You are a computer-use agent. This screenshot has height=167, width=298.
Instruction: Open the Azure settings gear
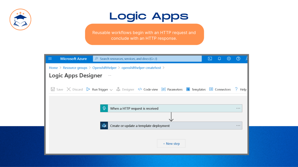click(229, 59)
